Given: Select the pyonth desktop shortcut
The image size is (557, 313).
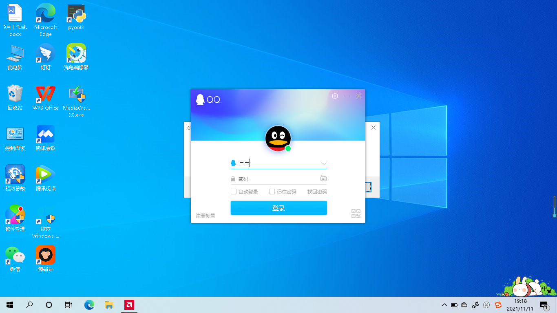Looking at the screenshot, I should click(x=76, y=17).
